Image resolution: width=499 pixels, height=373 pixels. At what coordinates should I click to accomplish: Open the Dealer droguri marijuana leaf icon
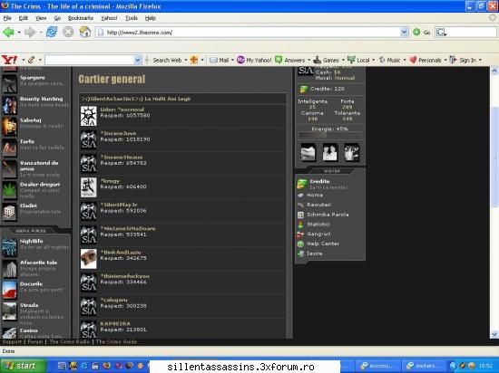click(9, 189)
